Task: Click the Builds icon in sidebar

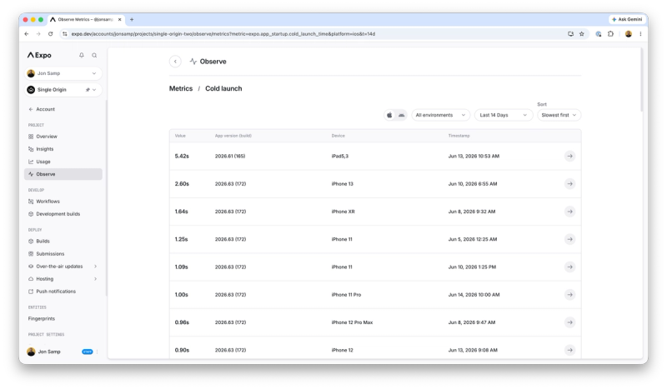Action: pyautogui.click(x=31, y=241)
